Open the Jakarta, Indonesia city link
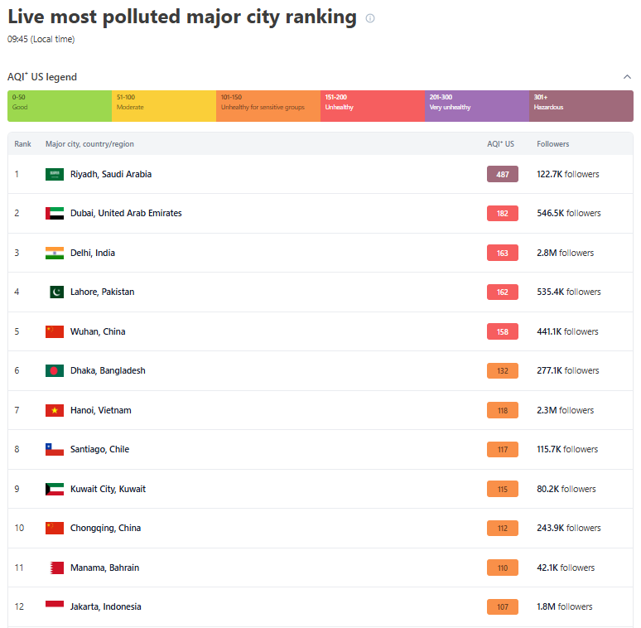 coord(106,606)
